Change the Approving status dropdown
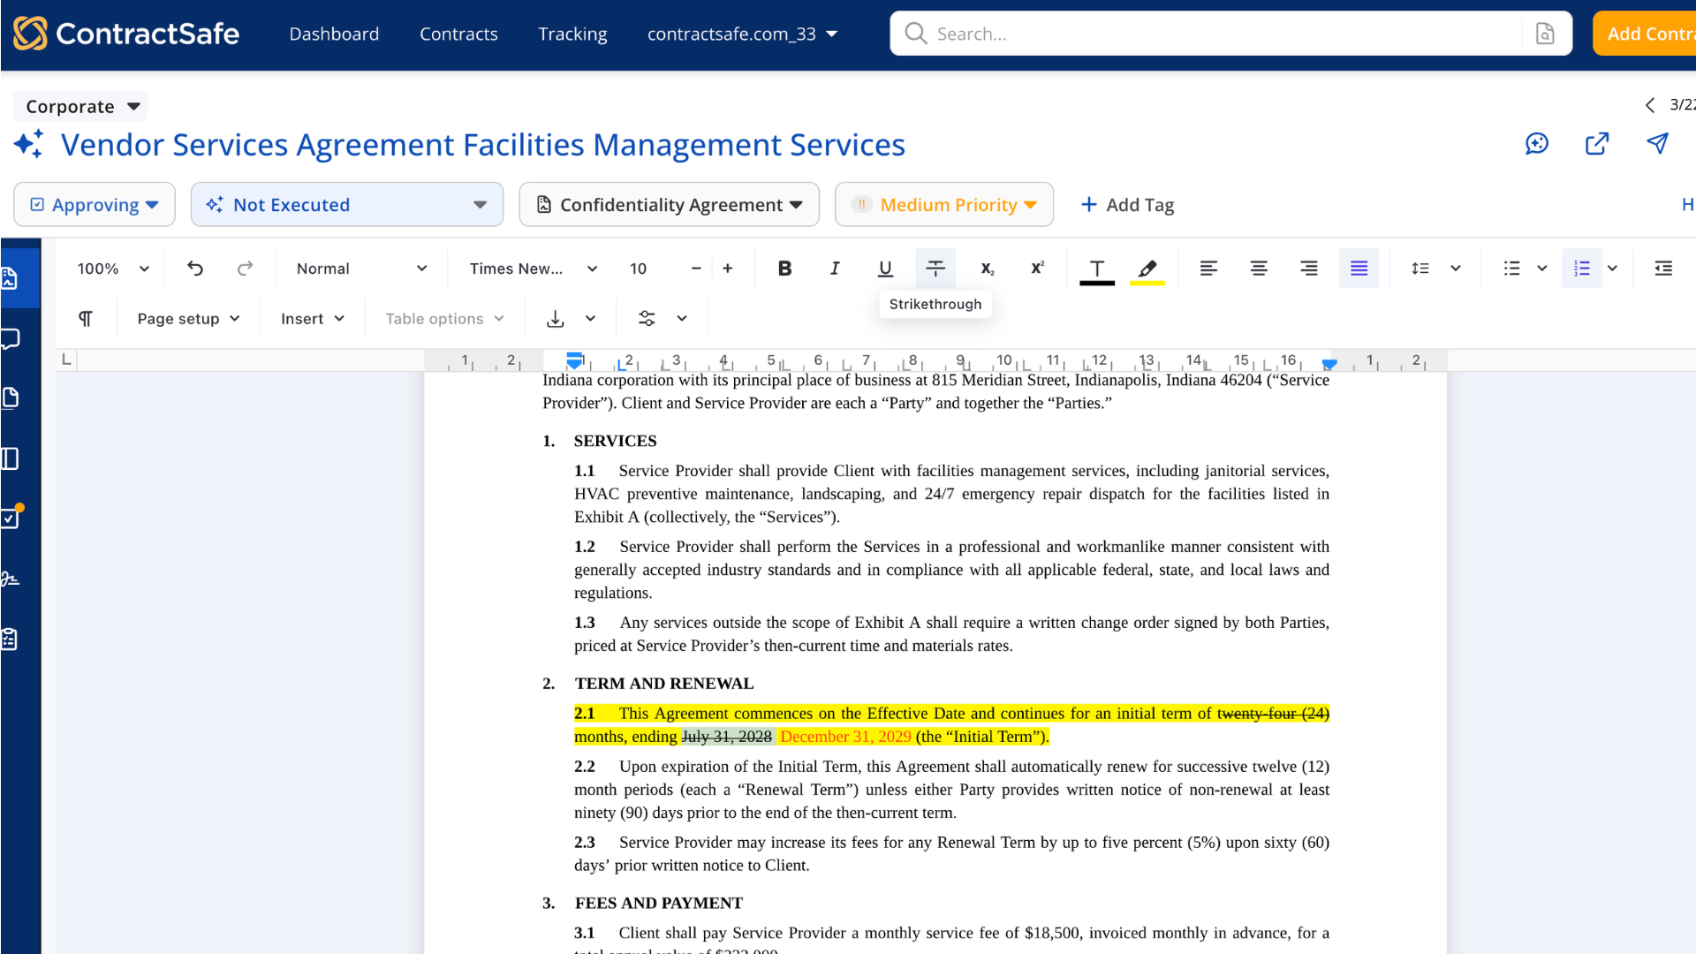This screenshot has width=1696, height=954. click(x=95, y=205)
